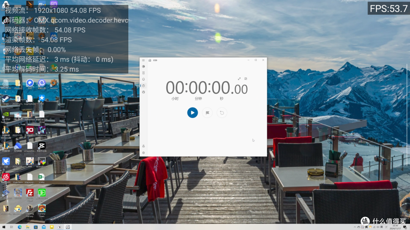Open the account sign-in icon in Clock
This screenshot has width=410, height=230.
coord(143,146)
